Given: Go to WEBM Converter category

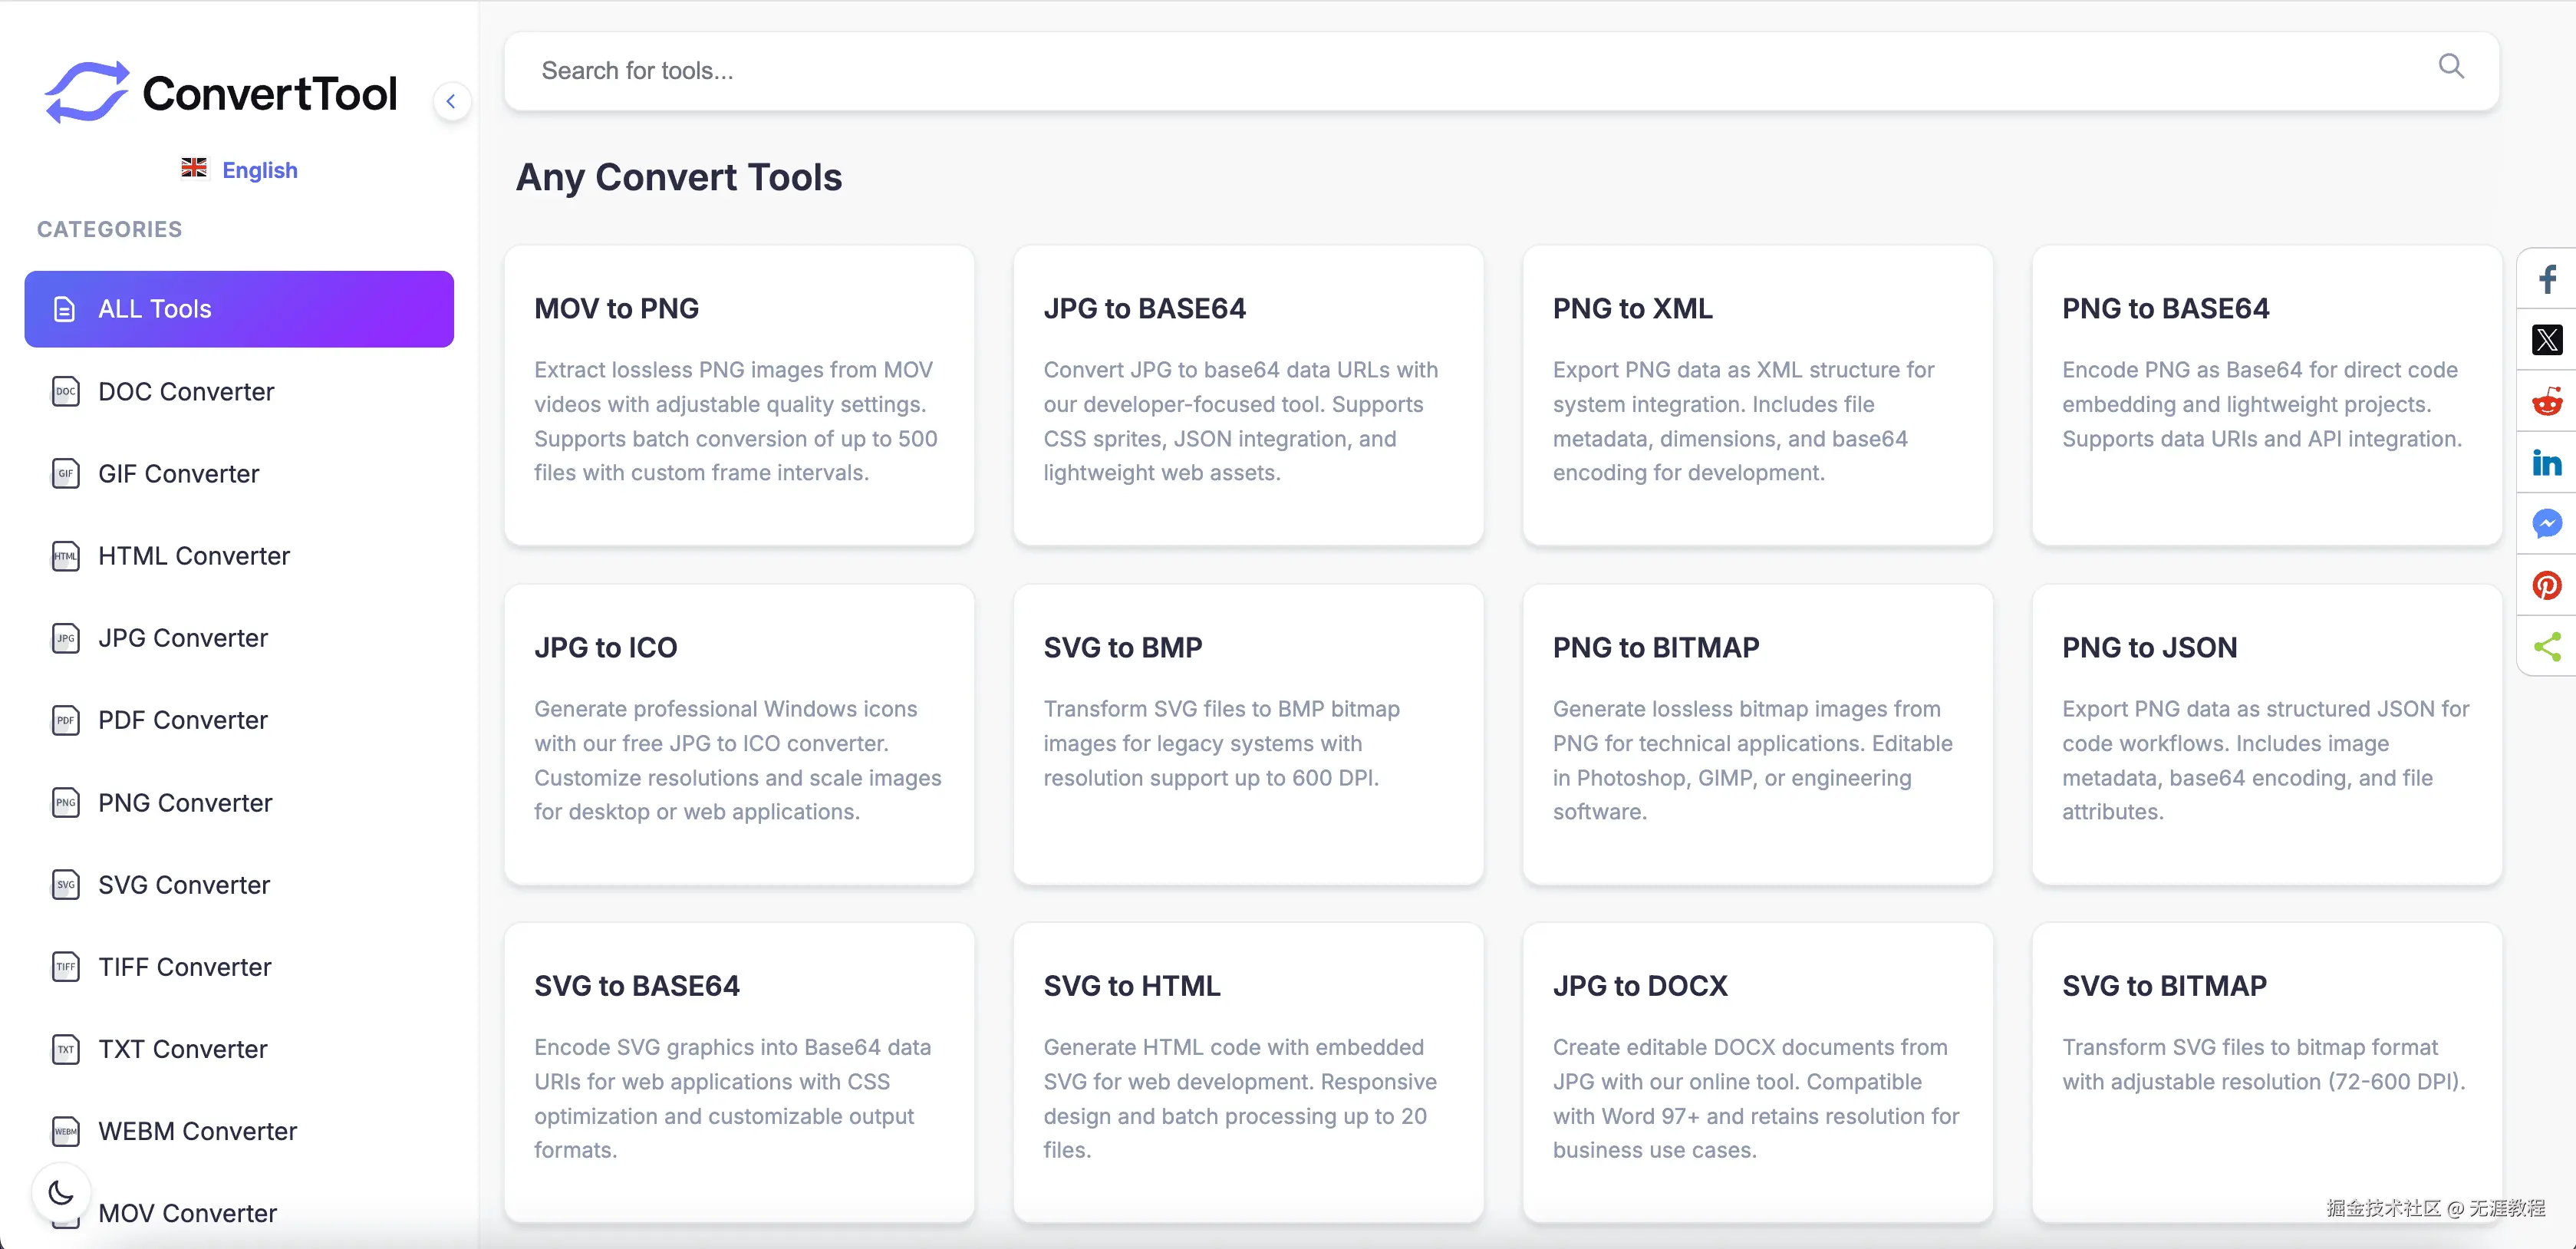Looking at the screenshot, I should point(197,1131).
